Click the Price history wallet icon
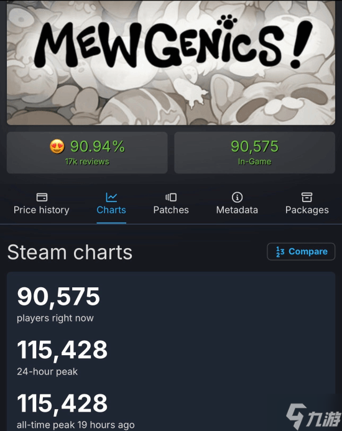Image resolution: width=342 pixels, height=431 pixels. (42, 197)
